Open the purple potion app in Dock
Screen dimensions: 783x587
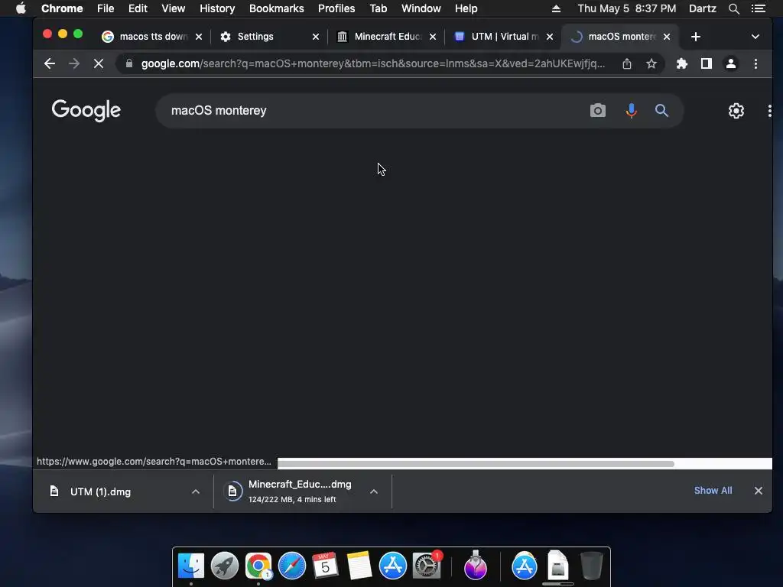(x=476, y=566)
